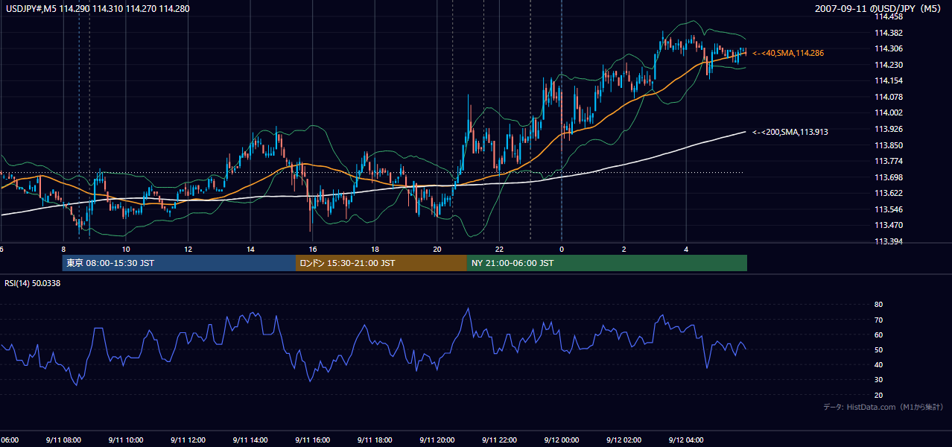Click the 40 SMA label 114.286
This screenshot has height=447, width=952.
click(x=788, y=54)
